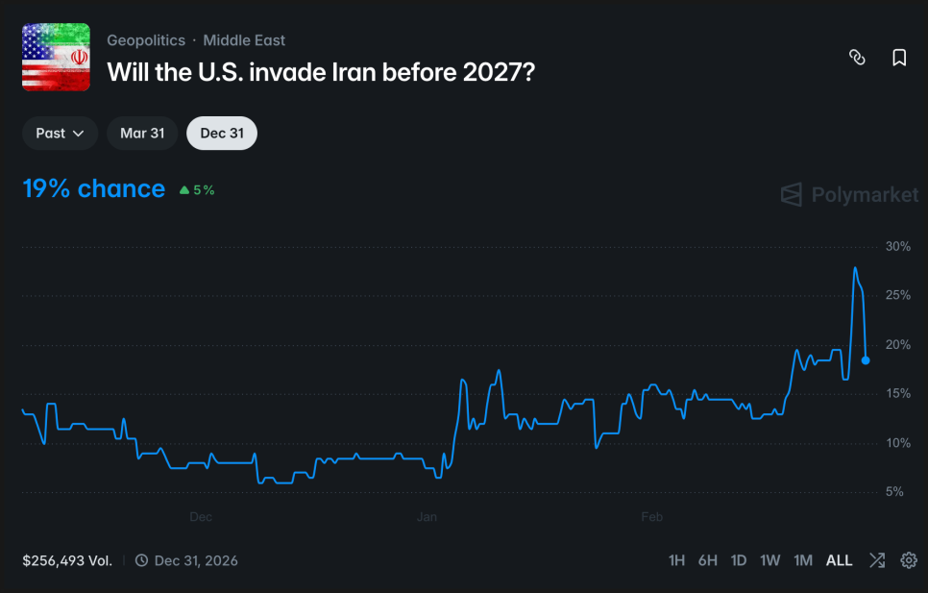Expand the Past dropdown
Image resolution: width=928 pixels, height=593 pixels.
click(61, 134)
